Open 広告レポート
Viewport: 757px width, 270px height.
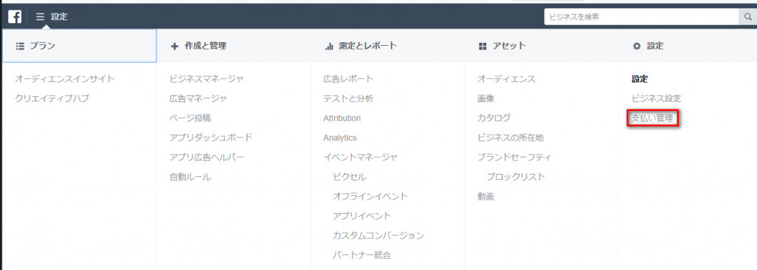point(348,78)
